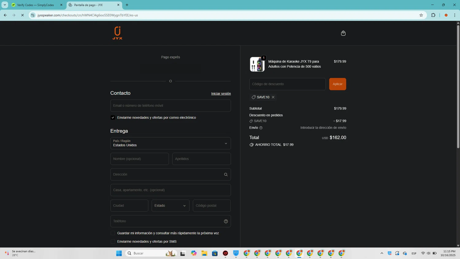
Task: Show hidden system tray icons
Action: click(x=382, y=253)
